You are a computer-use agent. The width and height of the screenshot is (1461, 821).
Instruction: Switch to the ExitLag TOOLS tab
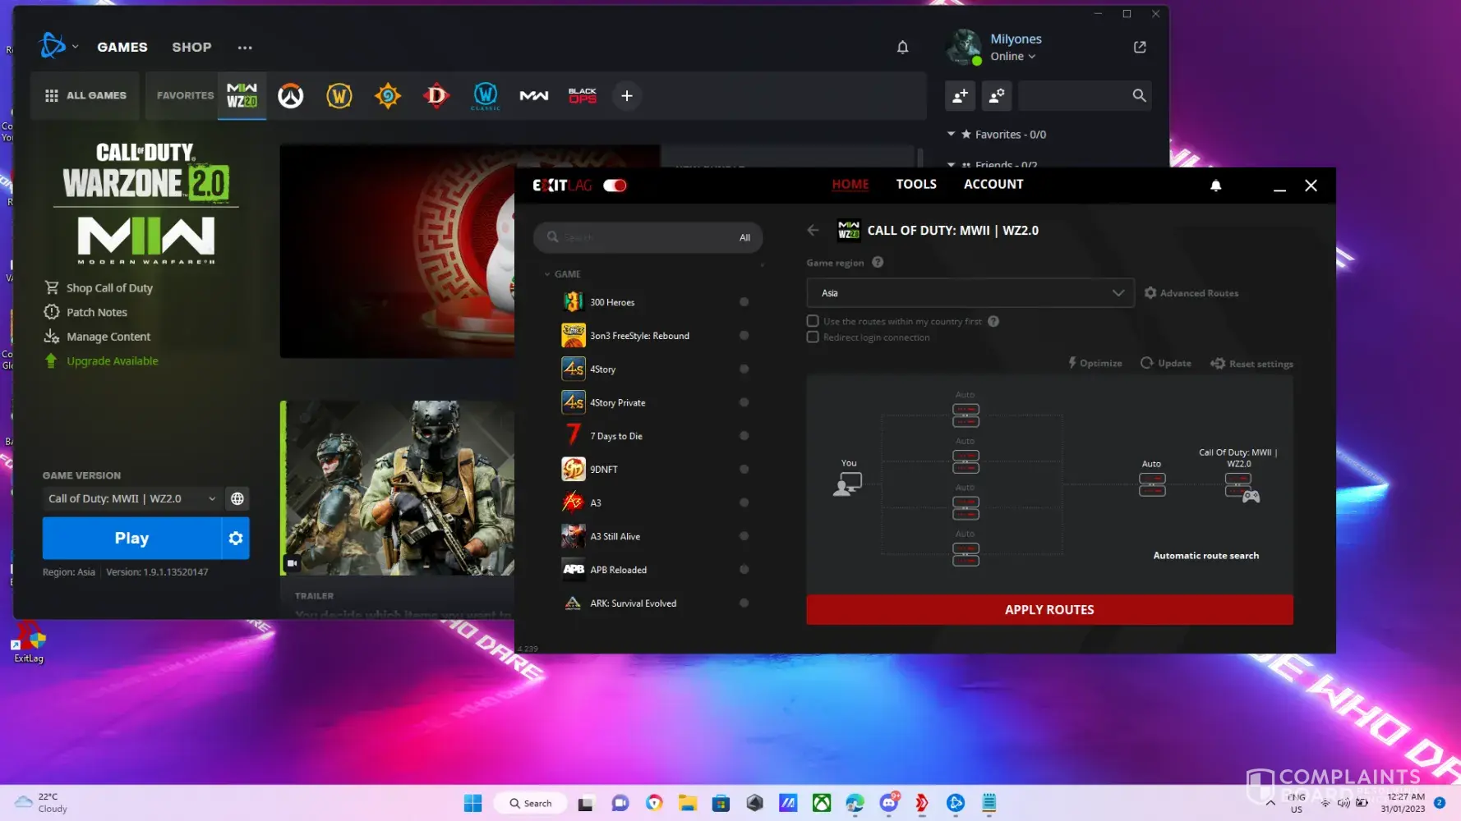tap(915, 184)
